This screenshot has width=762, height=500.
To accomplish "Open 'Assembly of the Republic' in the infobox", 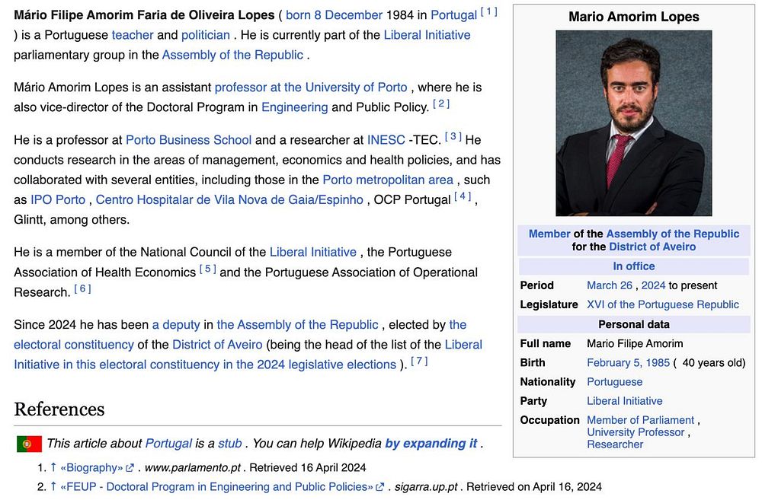I will [x=673, y=234].
